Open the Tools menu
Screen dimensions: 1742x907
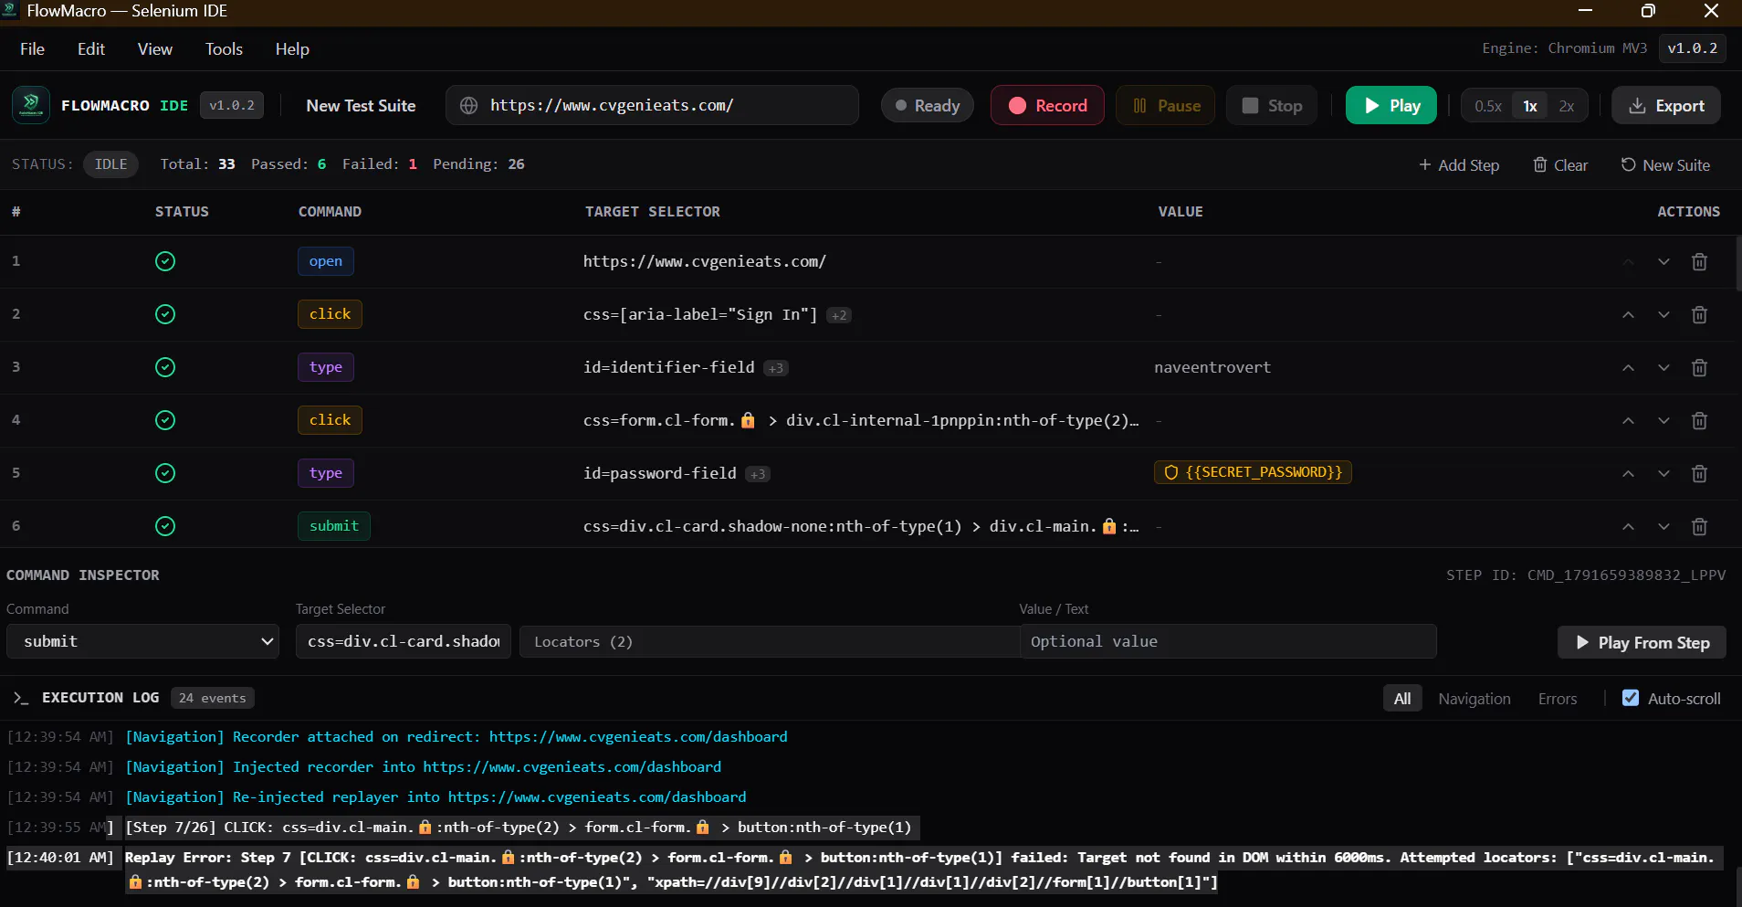click(224, 49)
